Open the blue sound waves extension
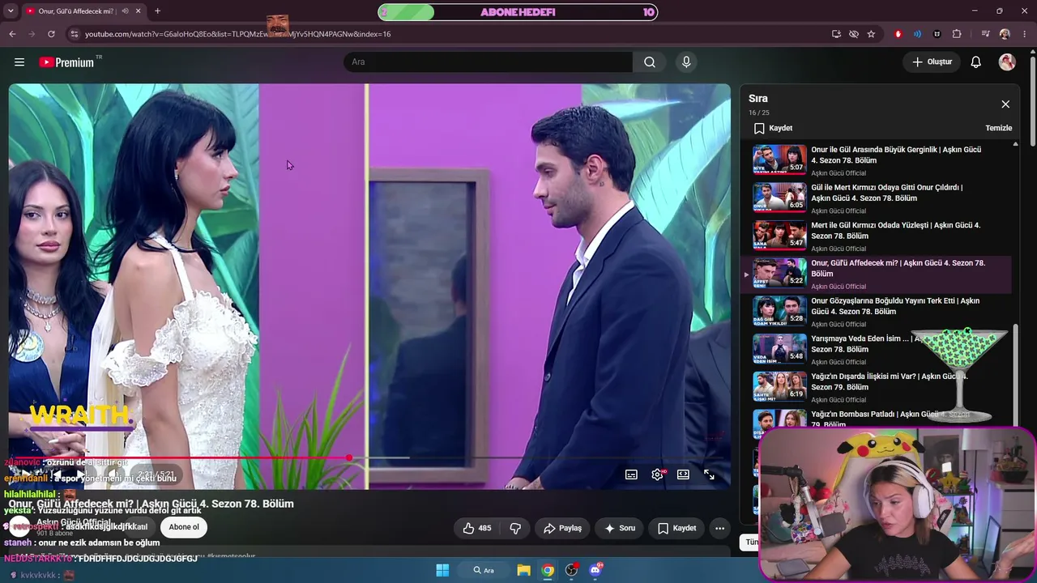Image resolution: width=1037 pixels, height=583 pixels. click(917, 34)
